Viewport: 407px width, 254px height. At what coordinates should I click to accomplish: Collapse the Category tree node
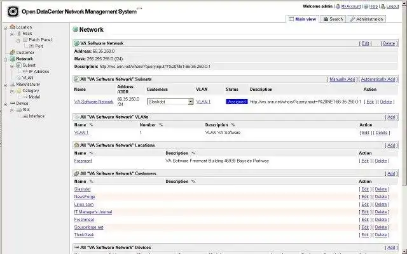click(12, 91)
